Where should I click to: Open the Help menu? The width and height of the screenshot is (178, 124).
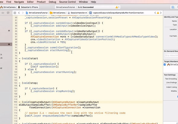coord(93,2)
